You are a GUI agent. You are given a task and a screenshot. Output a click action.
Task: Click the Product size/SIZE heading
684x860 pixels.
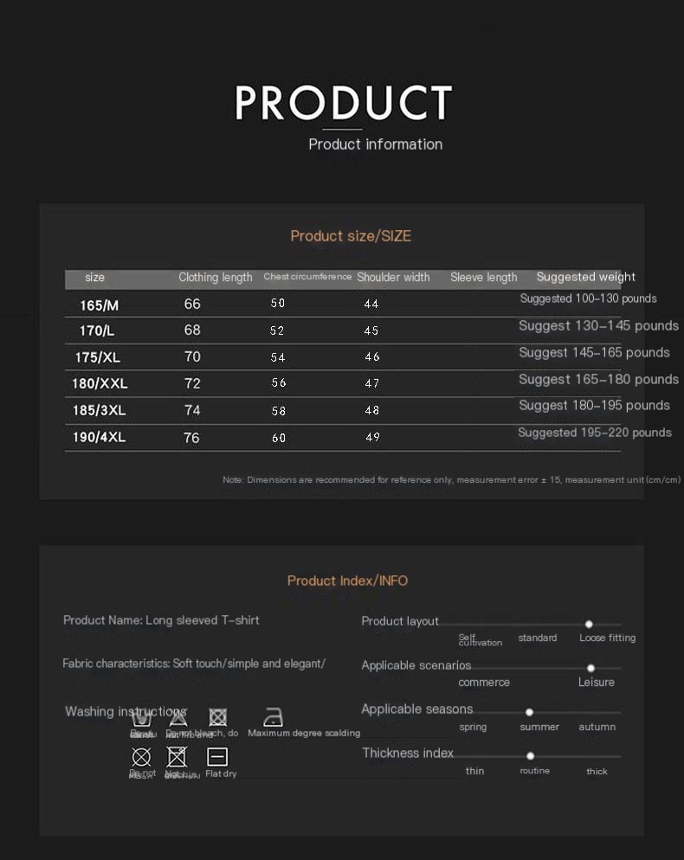[351, 236]
